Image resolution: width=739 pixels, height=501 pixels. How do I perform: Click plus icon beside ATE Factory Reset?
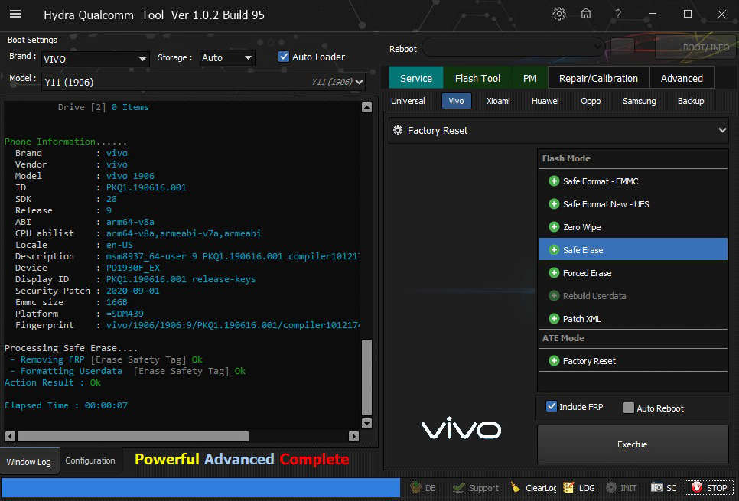point(554,361)
